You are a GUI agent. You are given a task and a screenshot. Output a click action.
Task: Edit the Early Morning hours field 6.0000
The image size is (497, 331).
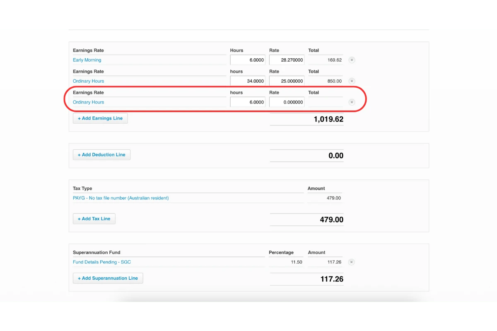[248, 60]
